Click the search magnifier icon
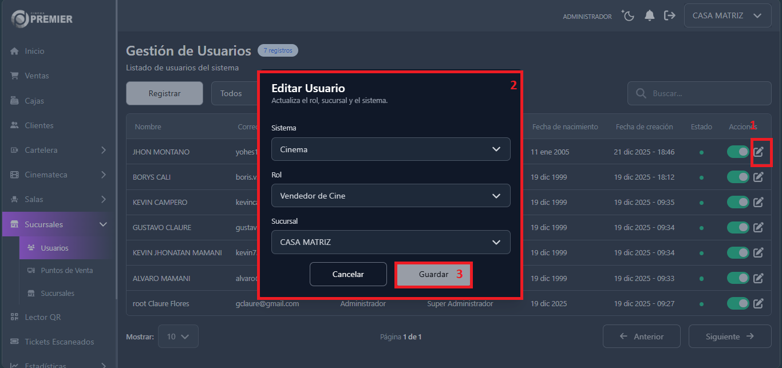The height and width of the screenshot is (368, 782). click(640, 93)
